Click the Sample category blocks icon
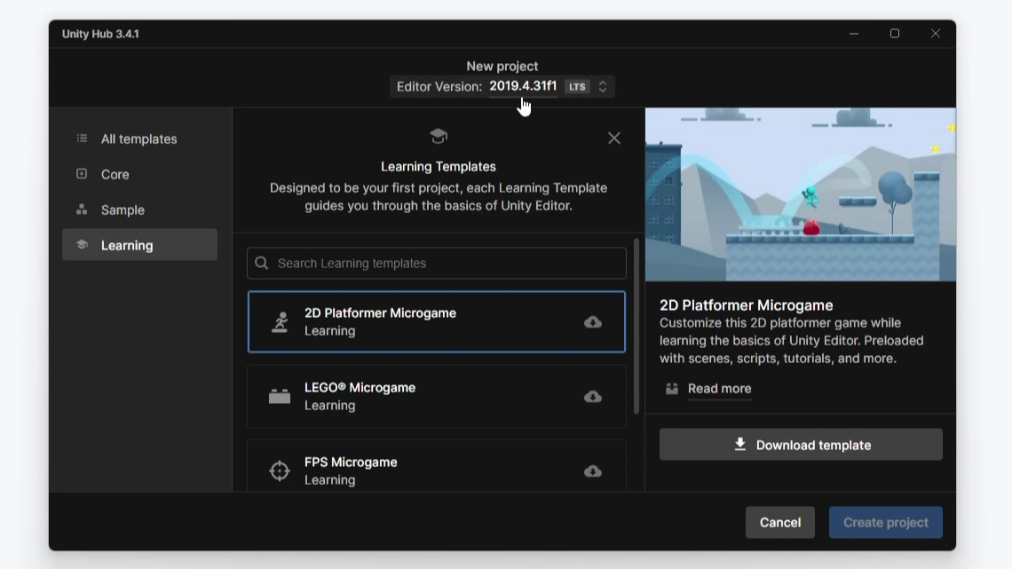This screenshot has height=569, width=1012. point(82,209)
